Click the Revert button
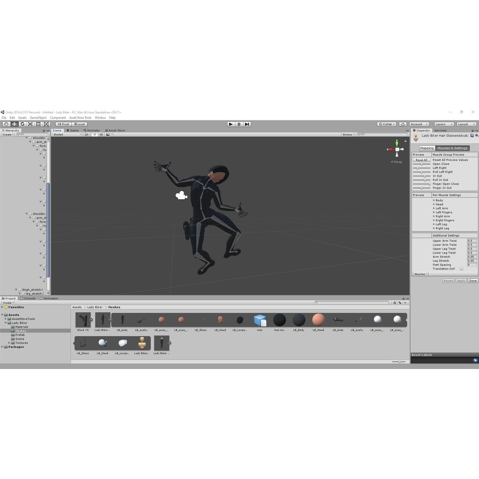 click(448, 281)
